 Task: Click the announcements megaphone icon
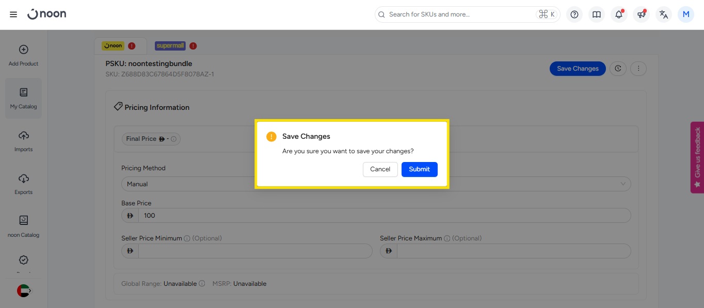click(641, 14)
